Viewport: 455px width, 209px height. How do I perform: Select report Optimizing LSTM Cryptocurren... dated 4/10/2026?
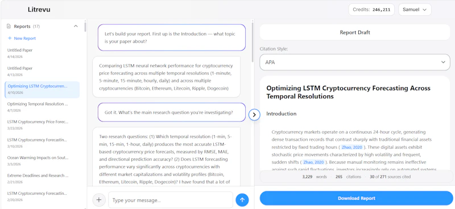[x=42, y=89]
